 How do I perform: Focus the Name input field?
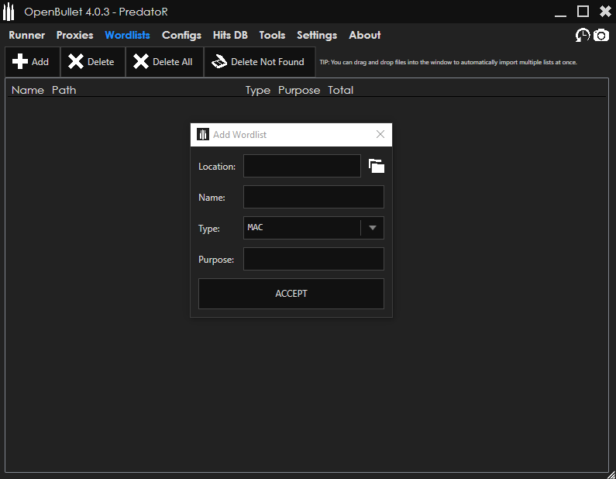pyautogui.click(x=314, y=197)
